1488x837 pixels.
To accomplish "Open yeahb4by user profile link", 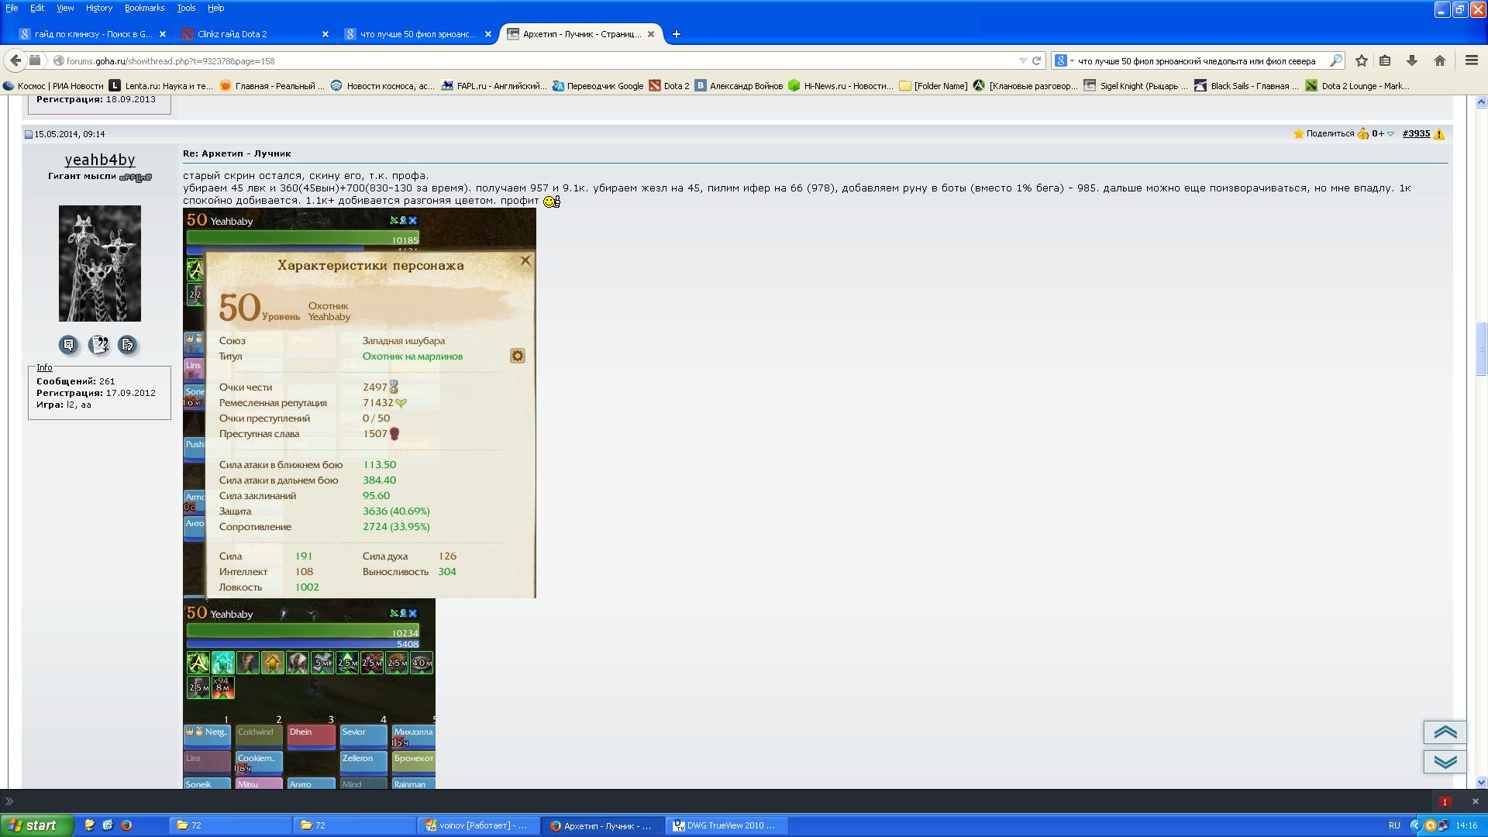I will (x=100, y=160).
